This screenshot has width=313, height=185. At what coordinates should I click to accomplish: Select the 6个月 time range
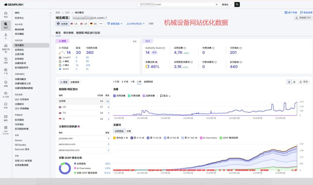(125, 82)
